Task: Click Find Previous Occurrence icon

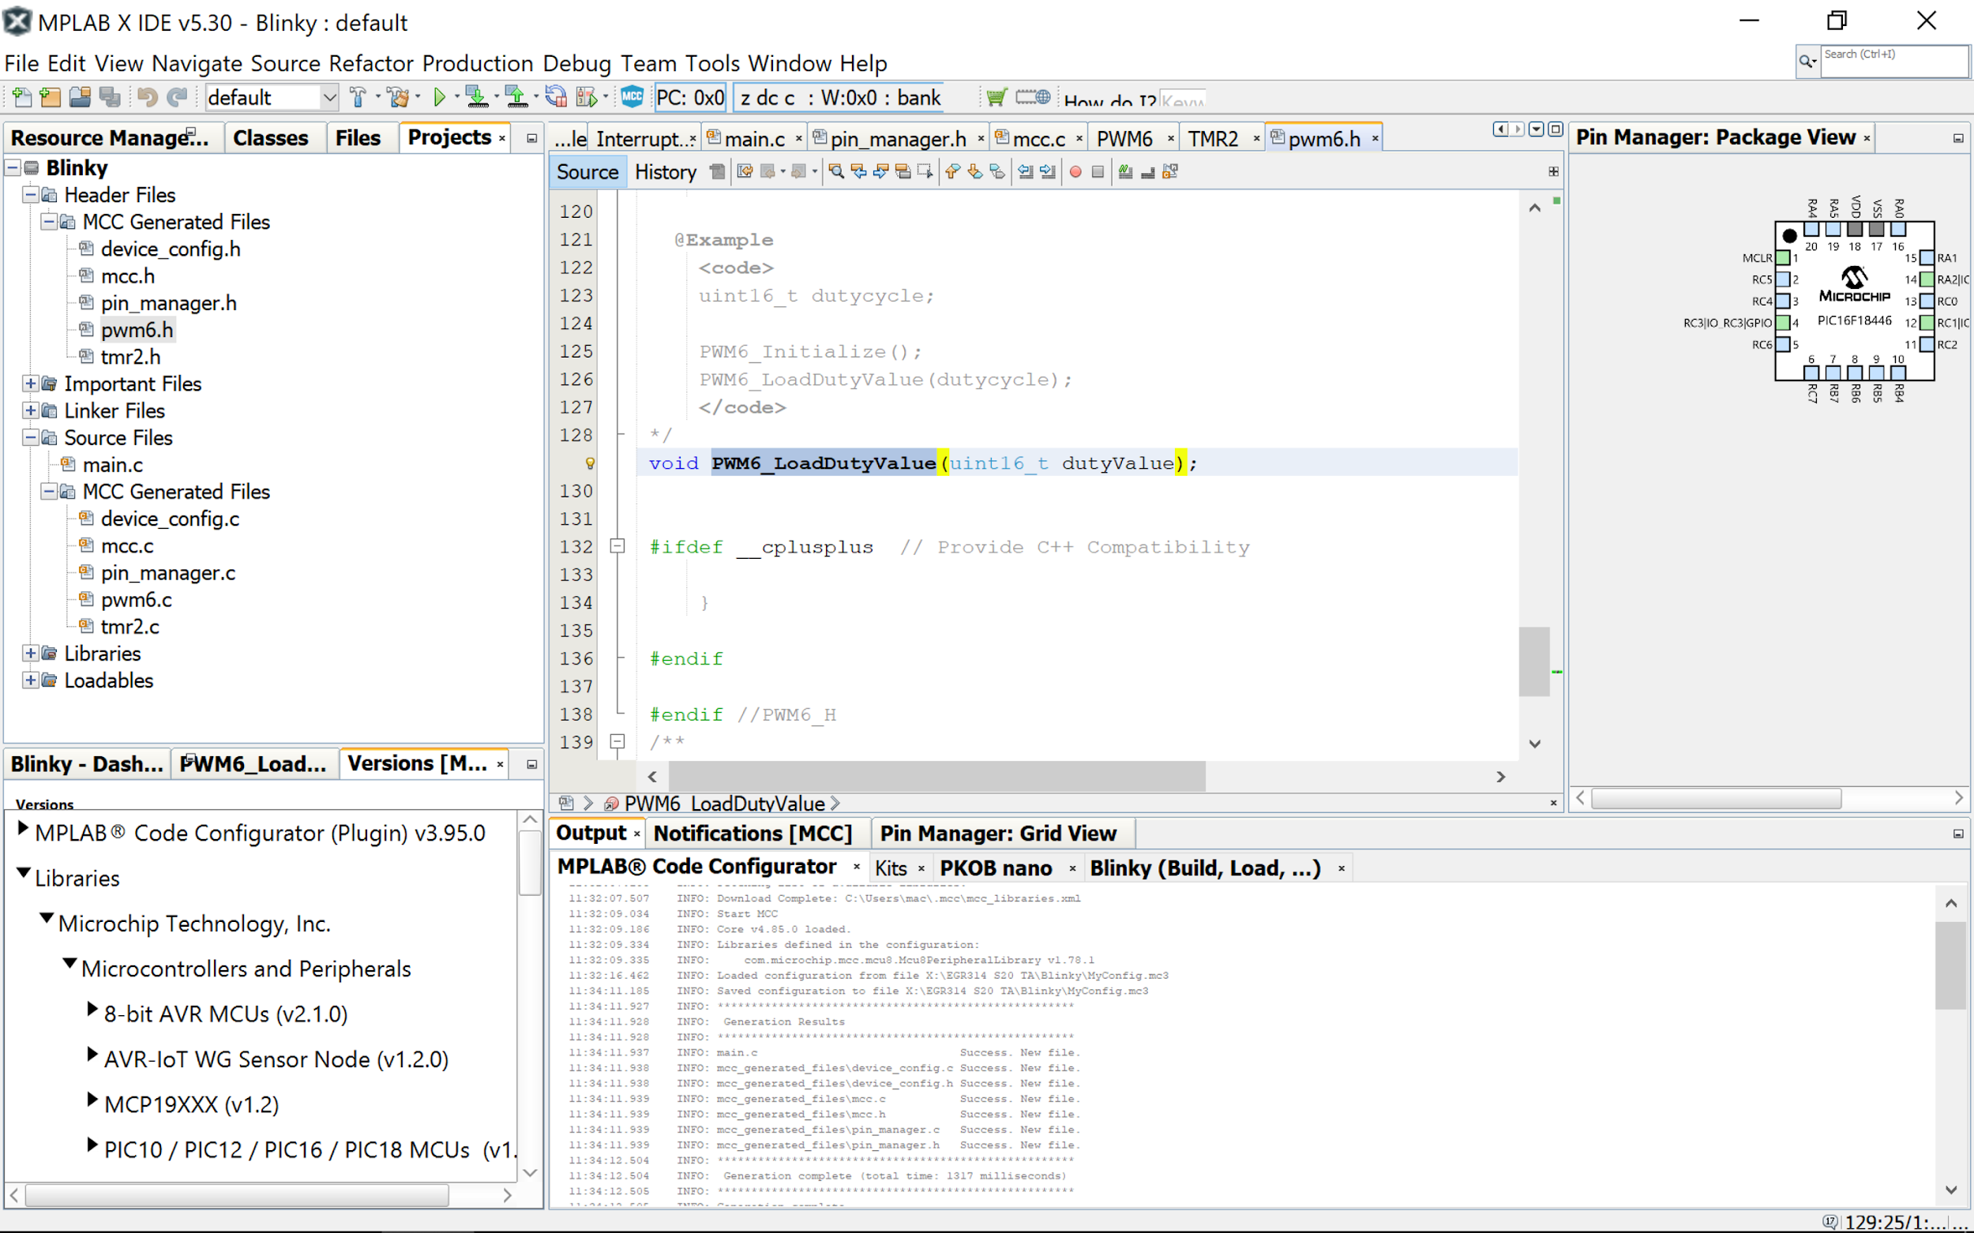Action: pyautogui.click(x=858, y=171)
